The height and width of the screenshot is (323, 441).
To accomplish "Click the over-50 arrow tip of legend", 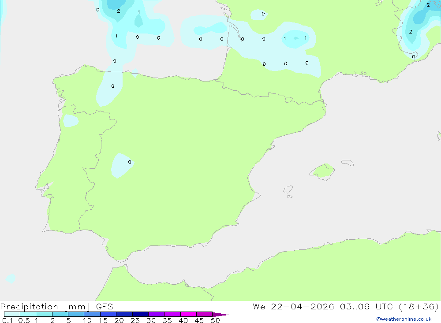I will 220,314.
